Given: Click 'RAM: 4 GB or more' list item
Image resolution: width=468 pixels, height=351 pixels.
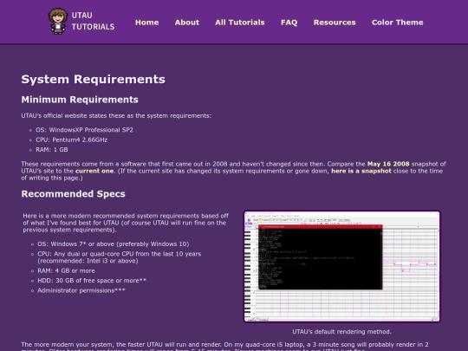Looking at the screenshot, I should [66, 271].
